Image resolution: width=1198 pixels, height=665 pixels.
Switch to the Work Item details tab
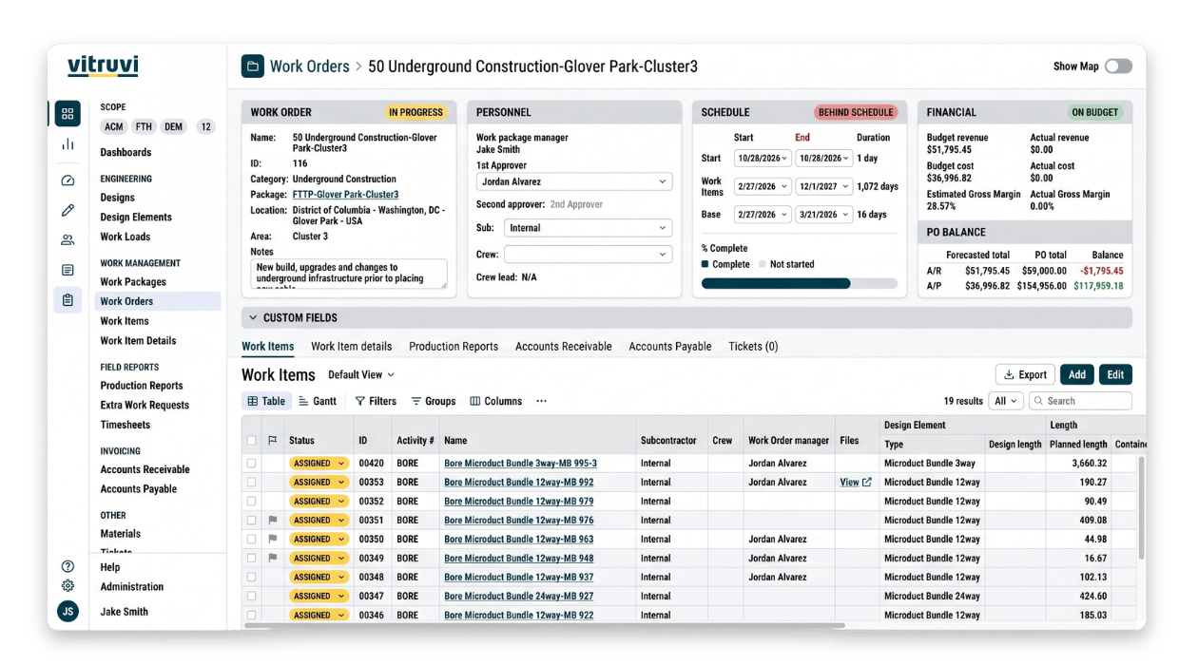[x=351, y=347]
